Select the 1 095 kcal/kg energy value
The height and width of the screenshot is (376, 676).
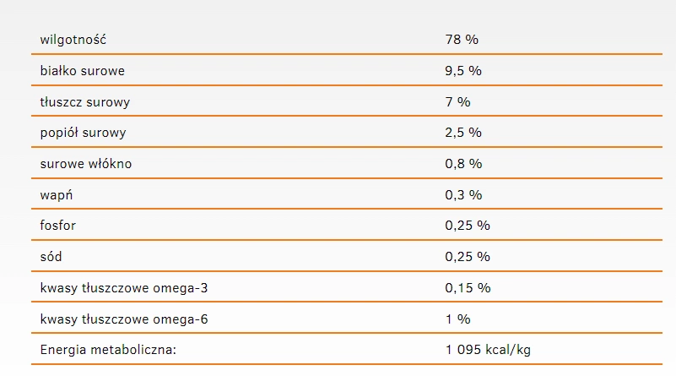point(488,350)
